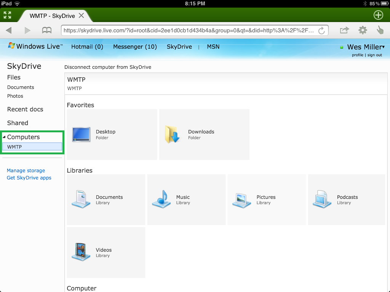Click the WMTP title in header panel

[x=76, y=79]
